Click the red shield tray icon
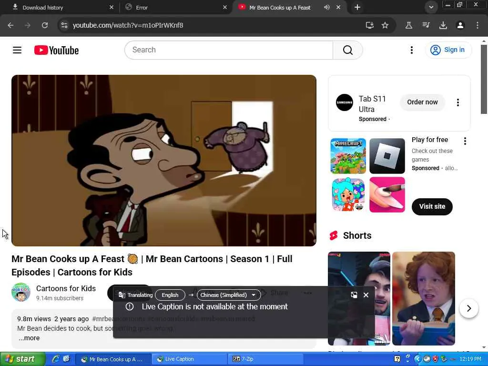Image resolution: width=488 pixels, height=366 pixels. [435, 359]
